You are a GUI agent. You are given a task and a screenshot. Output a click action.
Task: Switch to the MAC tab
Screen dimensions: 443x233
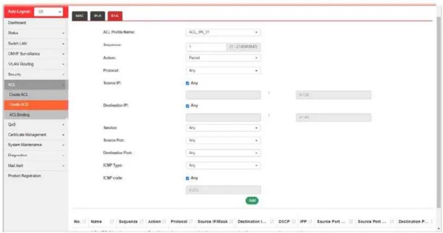80,16
